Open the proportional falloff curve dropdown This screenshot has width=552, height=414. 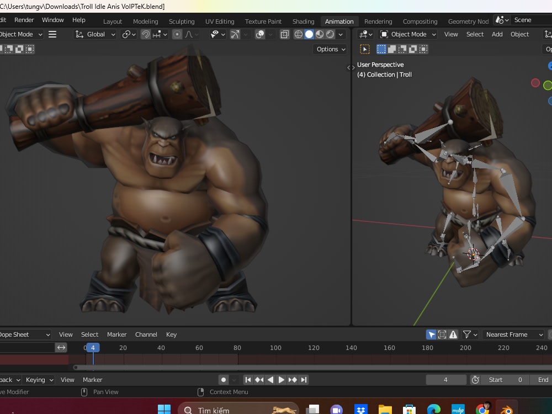click(x=191, y=34)
